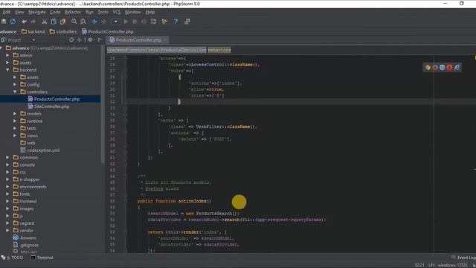Open the Terminal tool window
The image size is (476, 268).
42,258
